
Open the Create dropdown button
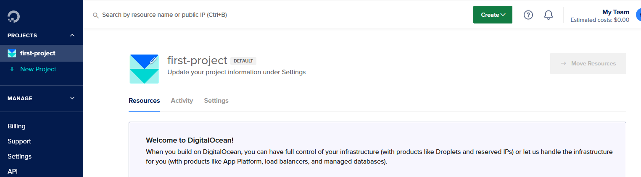tap(493, 15)
